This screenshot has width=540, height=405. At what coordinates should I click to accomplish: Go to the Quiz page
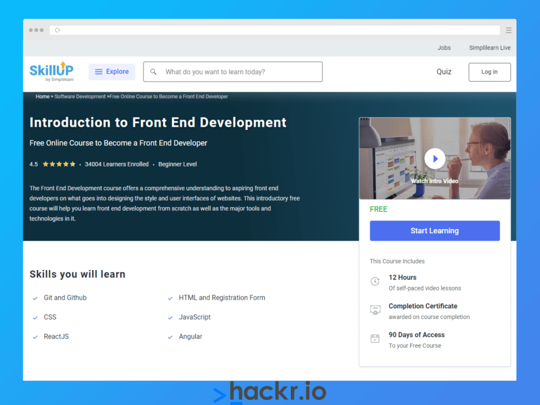click(444, 72)
